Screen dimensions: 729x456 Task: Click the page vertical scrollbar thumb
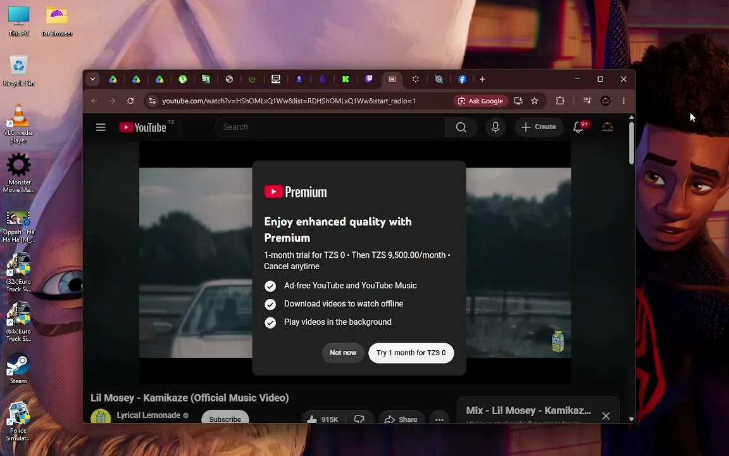(x=631, y=143)
